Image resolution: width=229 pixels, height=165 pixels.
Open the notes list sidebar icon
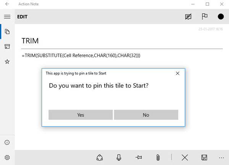pyautogui.click(x=7, y=32)
